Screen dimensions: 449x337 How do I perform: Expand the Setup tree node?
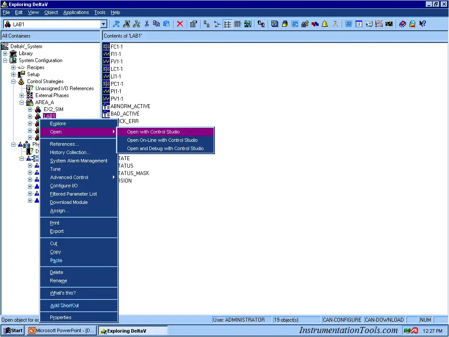pos(13,74)
